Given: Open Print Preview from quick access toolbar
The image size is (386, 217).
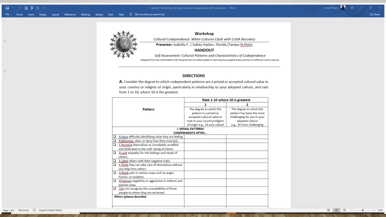Looking at the screenshot, I should point(26,8).
